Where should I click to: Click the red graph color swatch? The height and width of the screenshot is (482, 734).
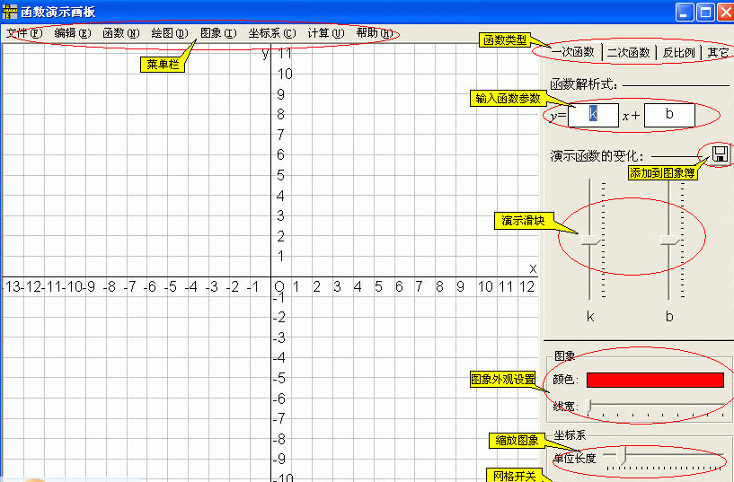[655, 380]
